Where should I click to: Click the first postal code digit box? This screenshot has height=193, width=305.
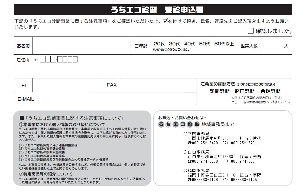click(43, 59)
